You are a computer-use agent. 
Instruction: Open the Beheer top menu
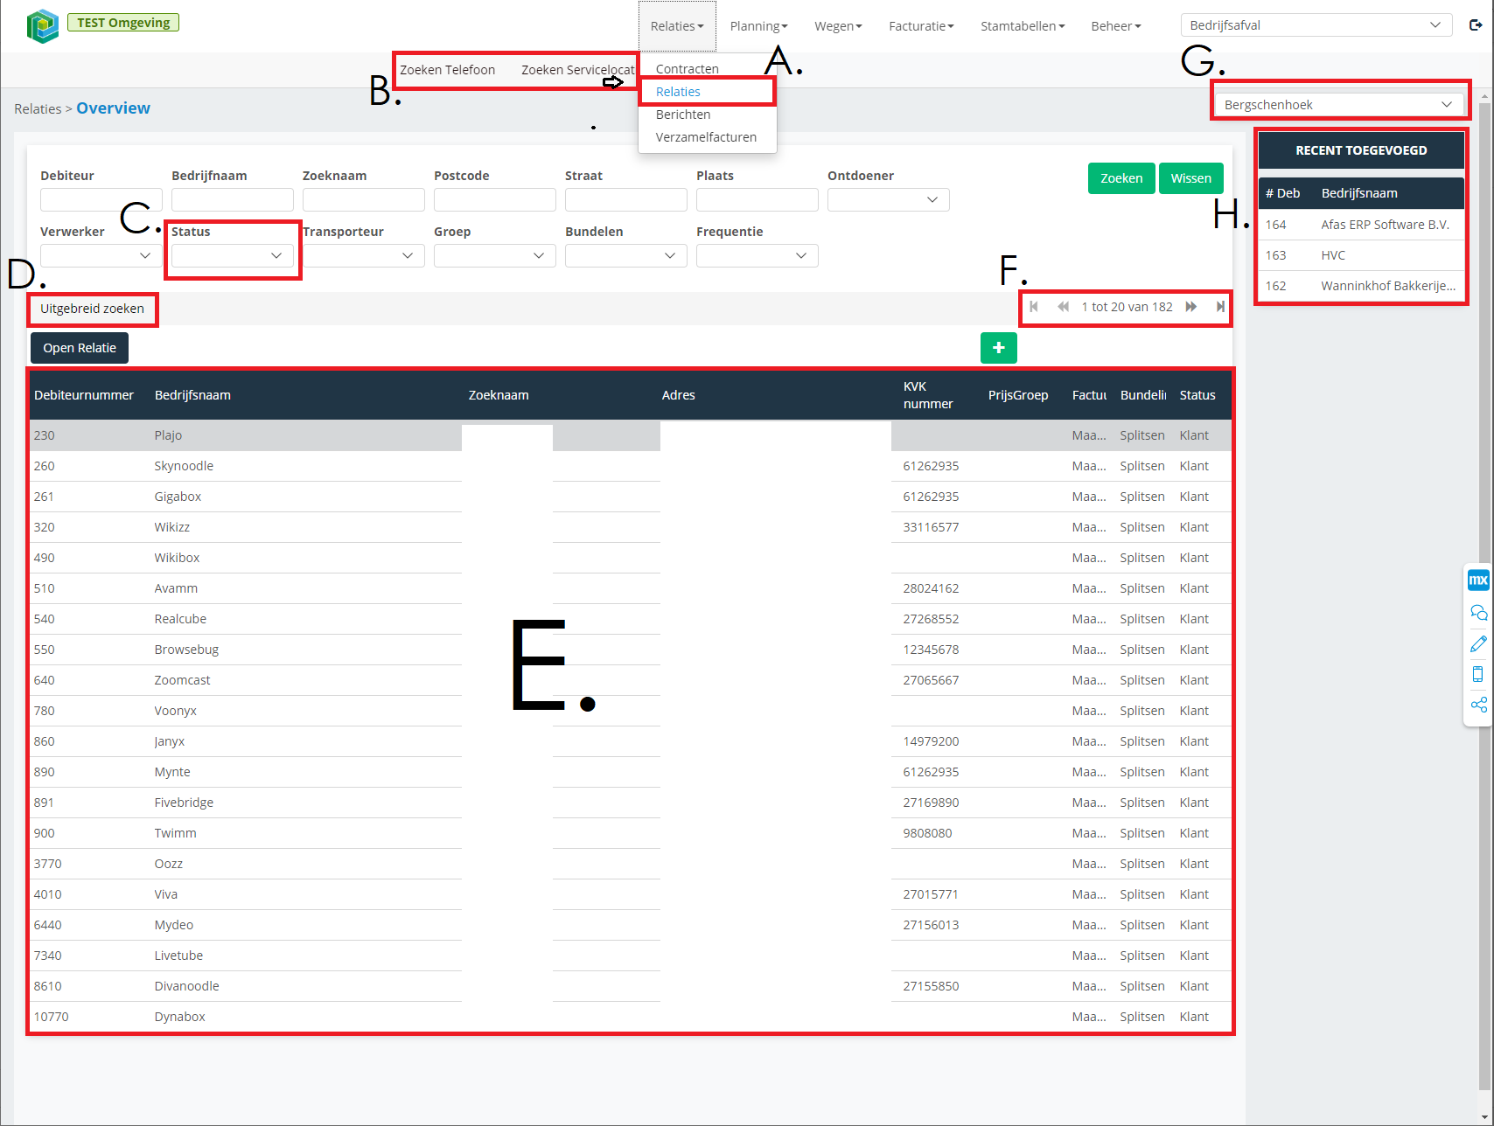[1116, 26]
